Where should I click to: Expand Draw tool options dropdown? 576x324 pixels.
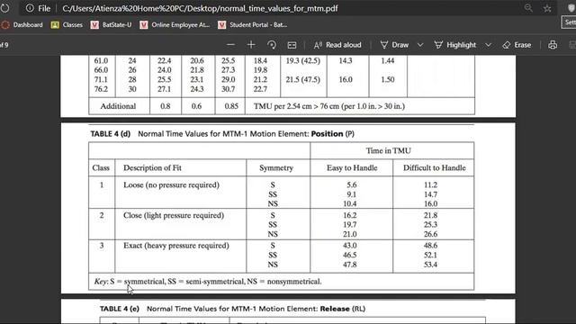[x=420, y=45]
